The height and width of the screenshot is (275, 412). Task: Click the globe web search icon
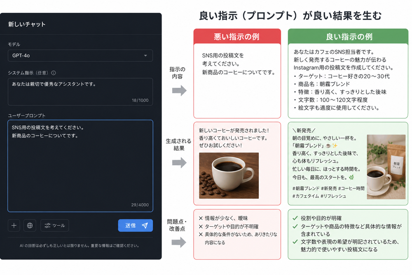coord(30,226)
